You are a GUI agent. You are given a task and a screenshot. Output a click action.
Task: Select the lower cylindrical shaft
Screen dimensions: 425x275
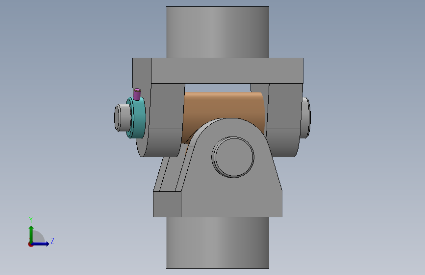[218, 243]
